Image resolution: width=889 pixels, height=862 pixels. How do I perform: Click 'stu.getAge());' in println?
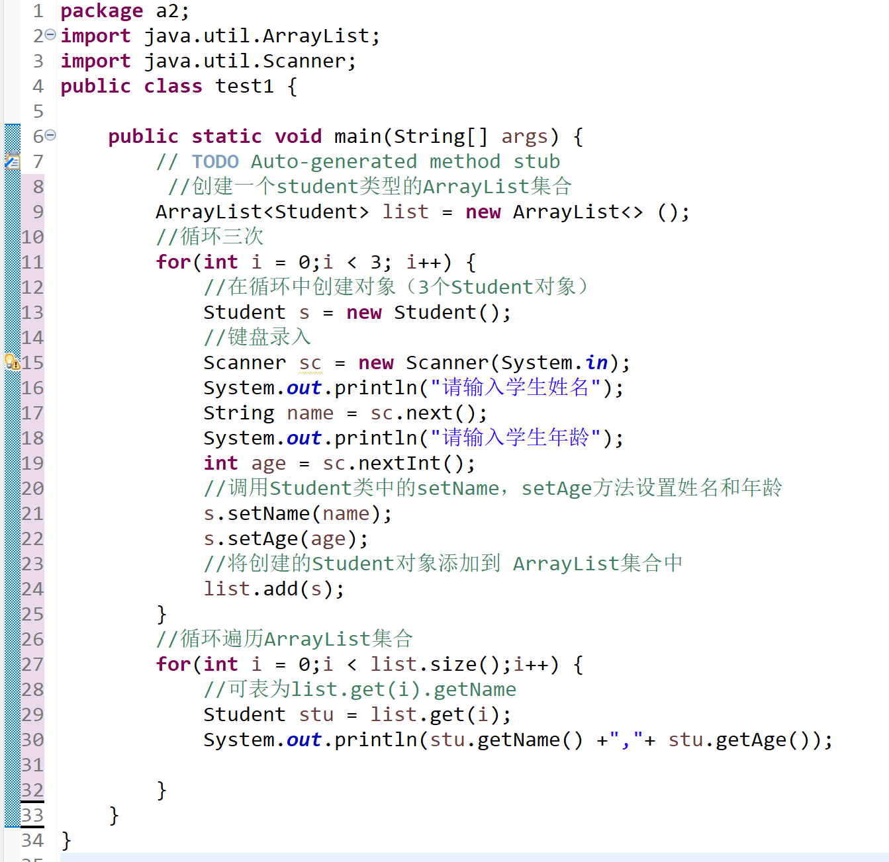(750, 740)
